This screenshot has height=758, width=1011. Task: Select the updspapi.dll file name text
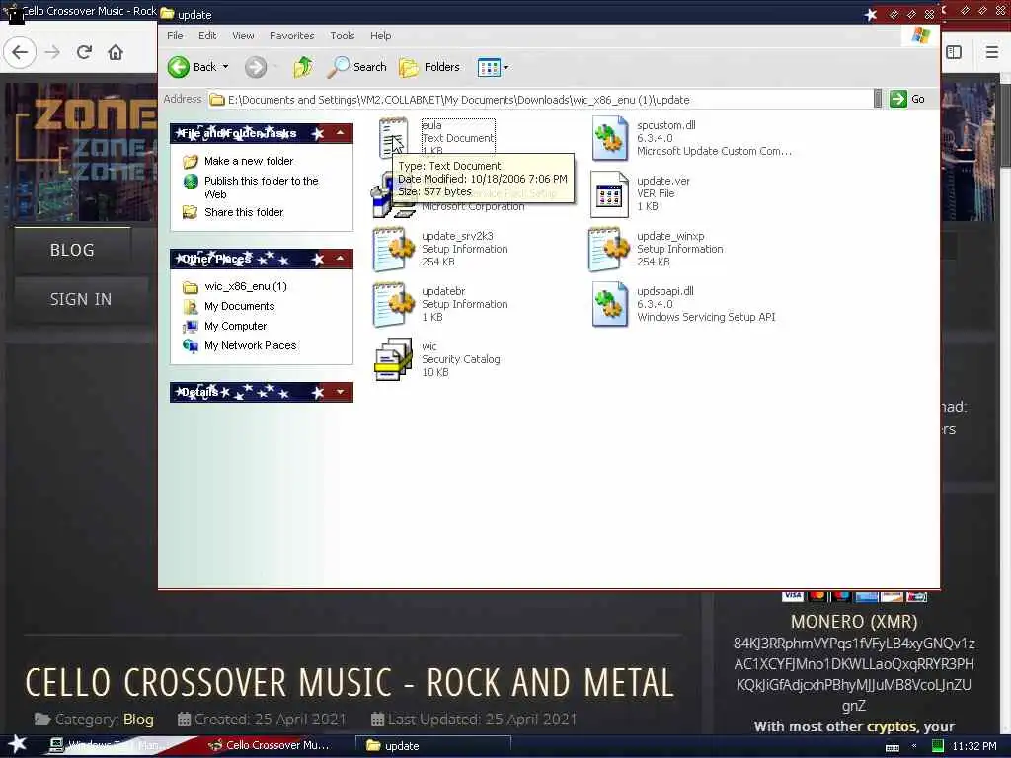(x=665, y=291)
